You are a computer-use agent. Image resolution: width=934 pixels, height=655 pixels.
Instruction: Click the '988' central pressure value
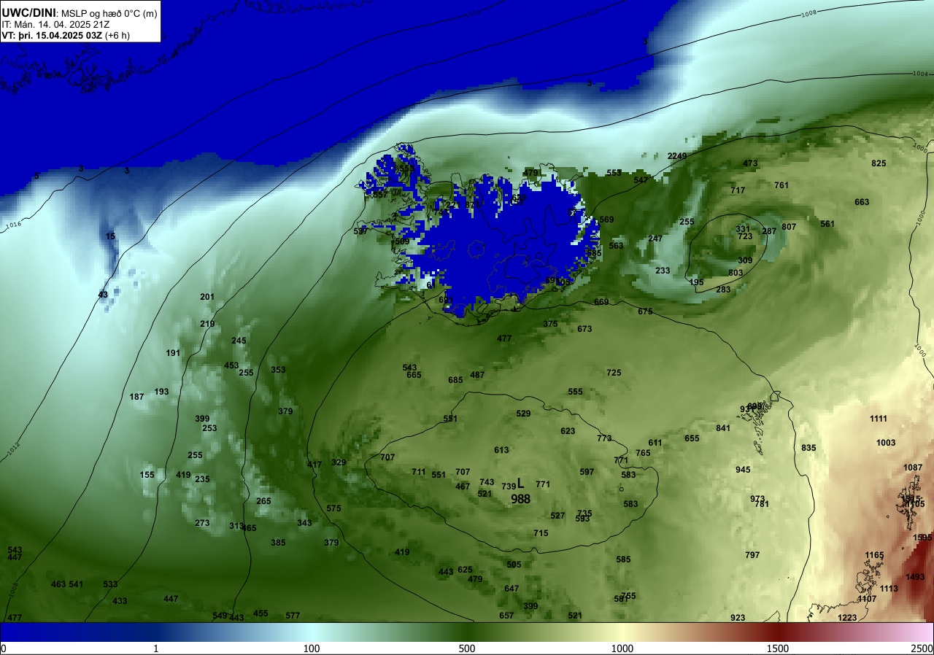(x=520, y=499)
